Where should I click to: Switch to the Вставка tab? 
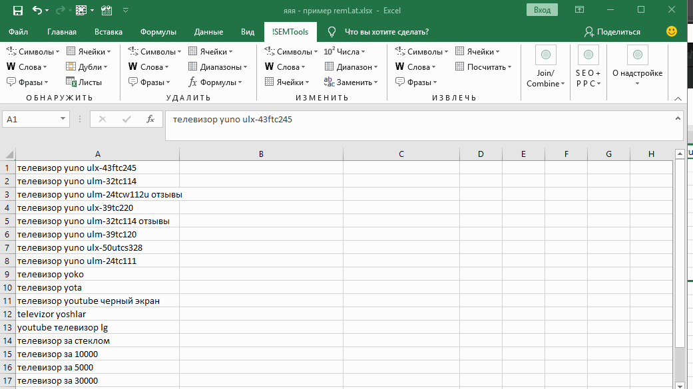click(x=109, y=32)
